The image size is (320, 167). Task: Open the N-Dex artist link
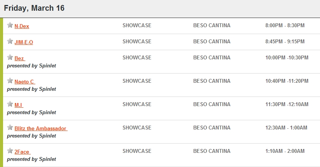tap(22, 26)
